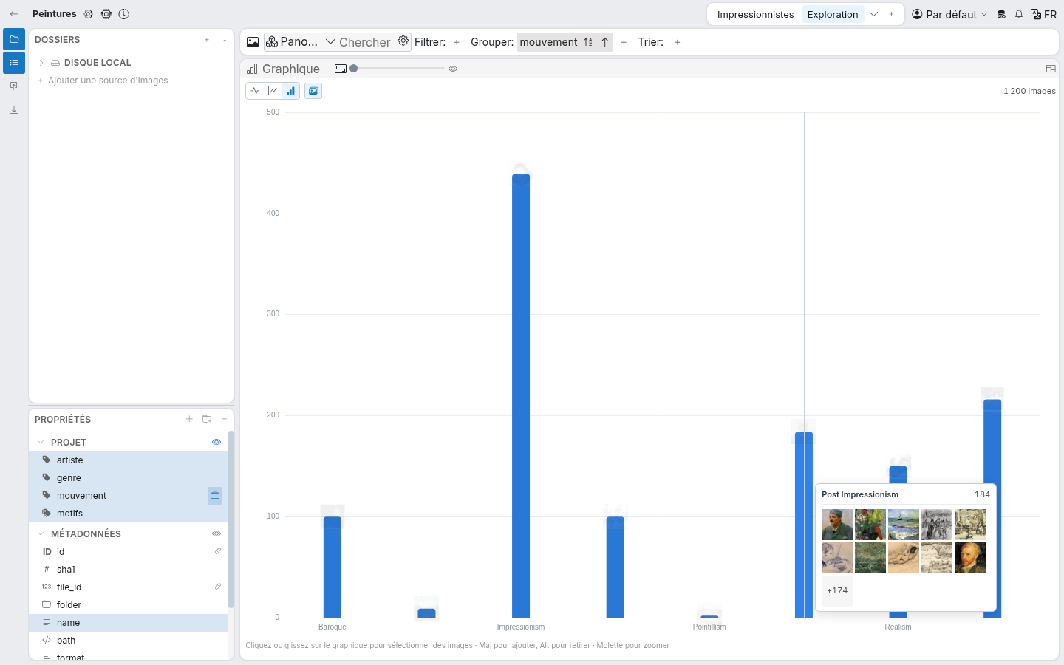Switch to the bar chart type
Screen dimensions: 1064x665
tap(291, 91)
